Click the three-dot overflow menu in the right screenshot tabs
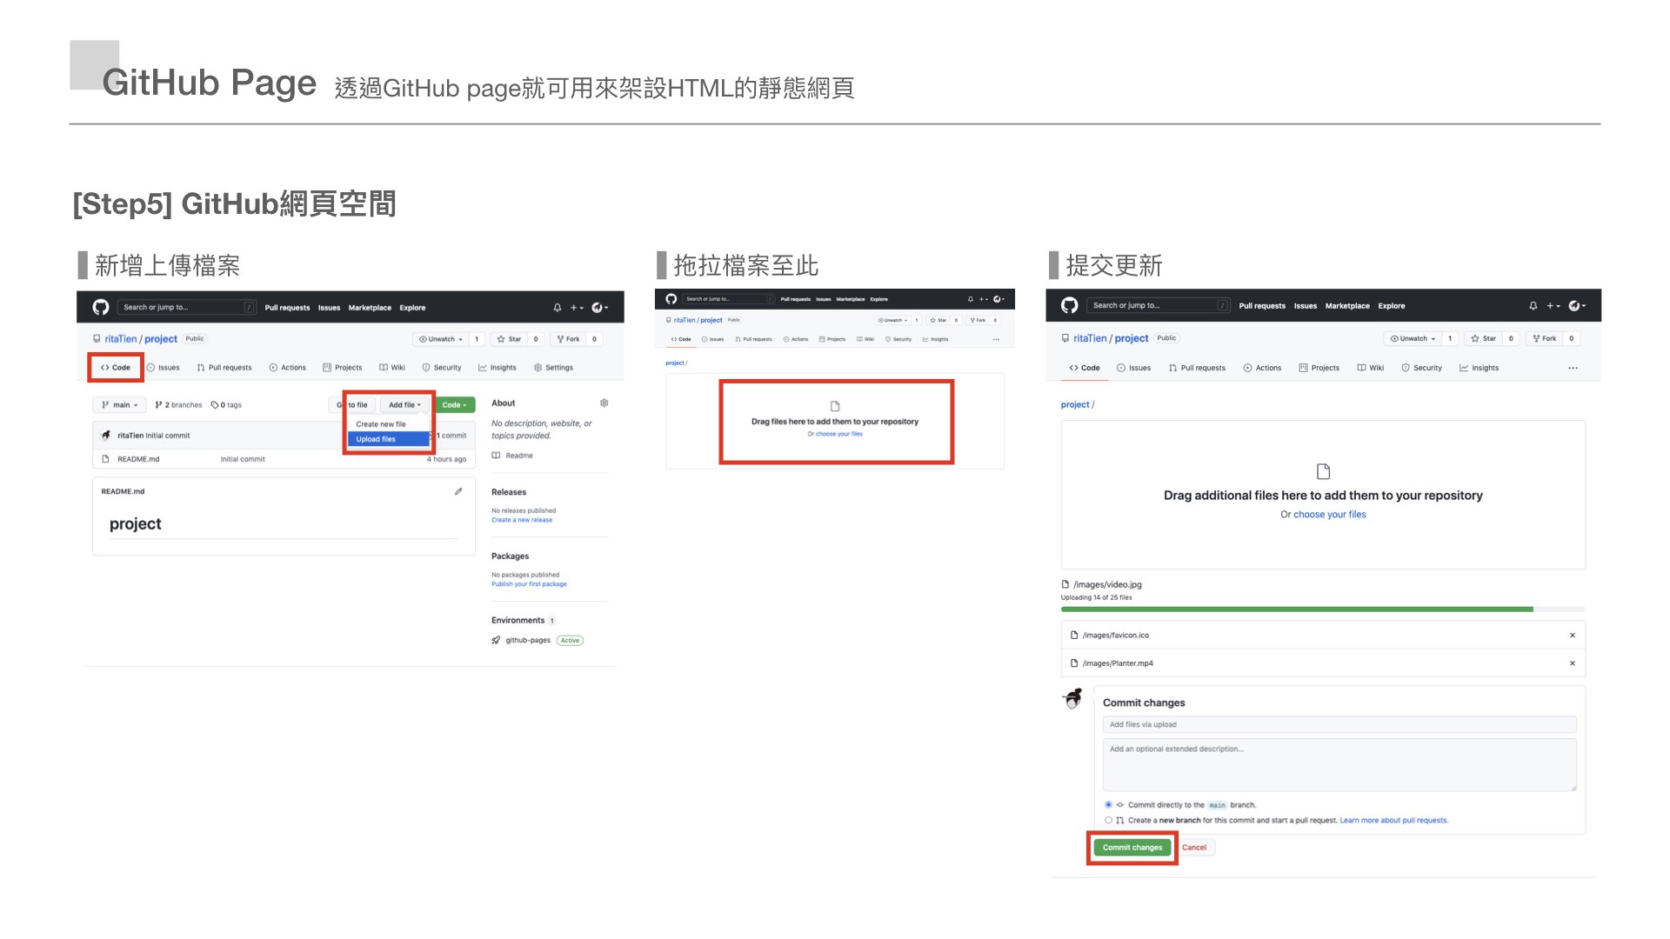Viewport: 1670px width, 939px height. coord(1573,369)
